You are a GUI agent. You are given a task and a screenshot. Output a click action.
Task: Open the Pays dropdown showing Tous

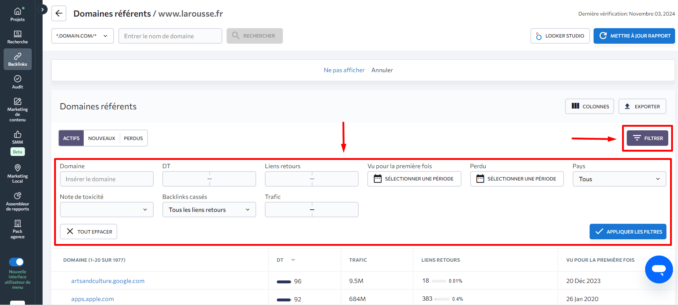(619, 179)
